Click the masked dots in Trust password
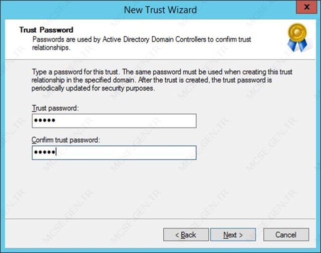This screenshot has height=253, width=321. pos(45,120)
